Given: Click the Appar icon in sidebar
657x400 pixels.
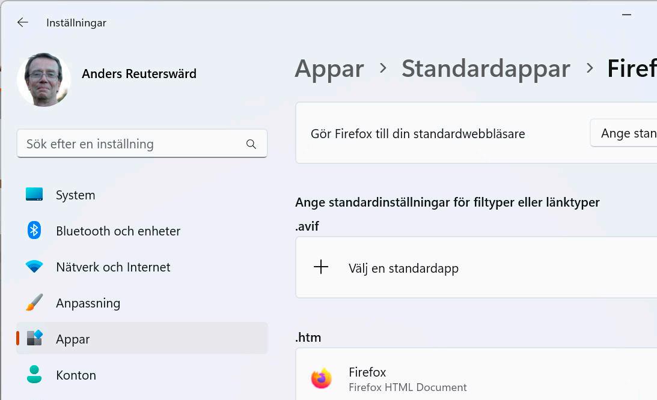Looking at the screenshot, I should pos(34,339).
